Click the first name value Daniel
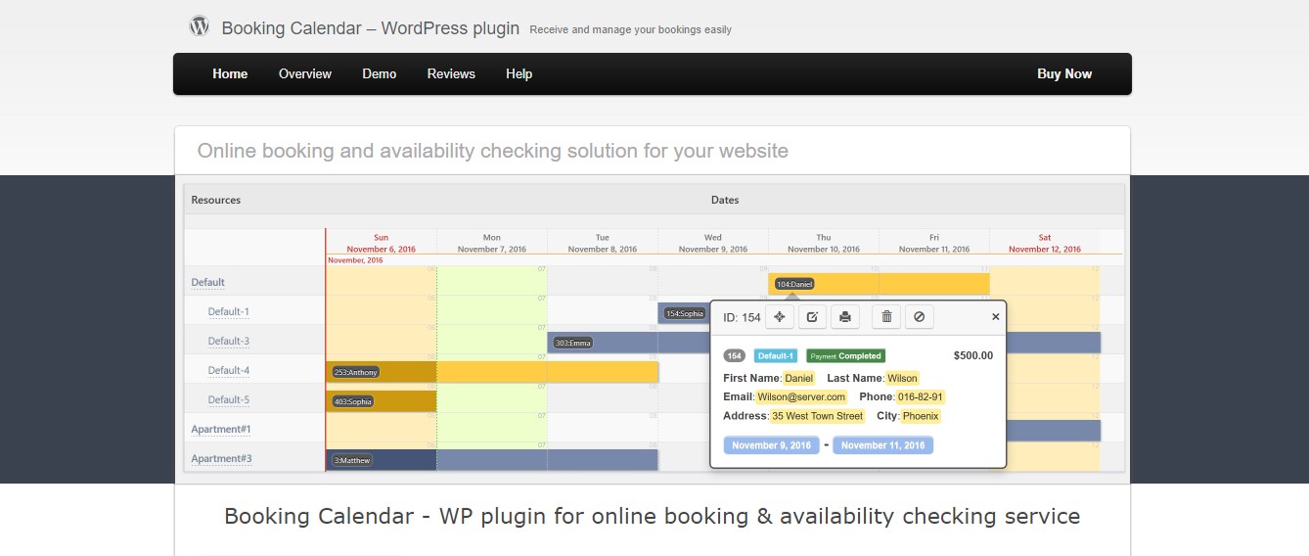The image size is (1309, 556). tap(799, 378)
